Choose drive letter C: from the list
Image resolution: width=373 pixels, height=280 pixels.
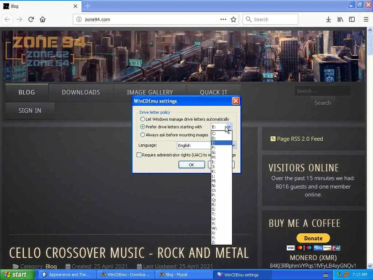click(221, 133)
